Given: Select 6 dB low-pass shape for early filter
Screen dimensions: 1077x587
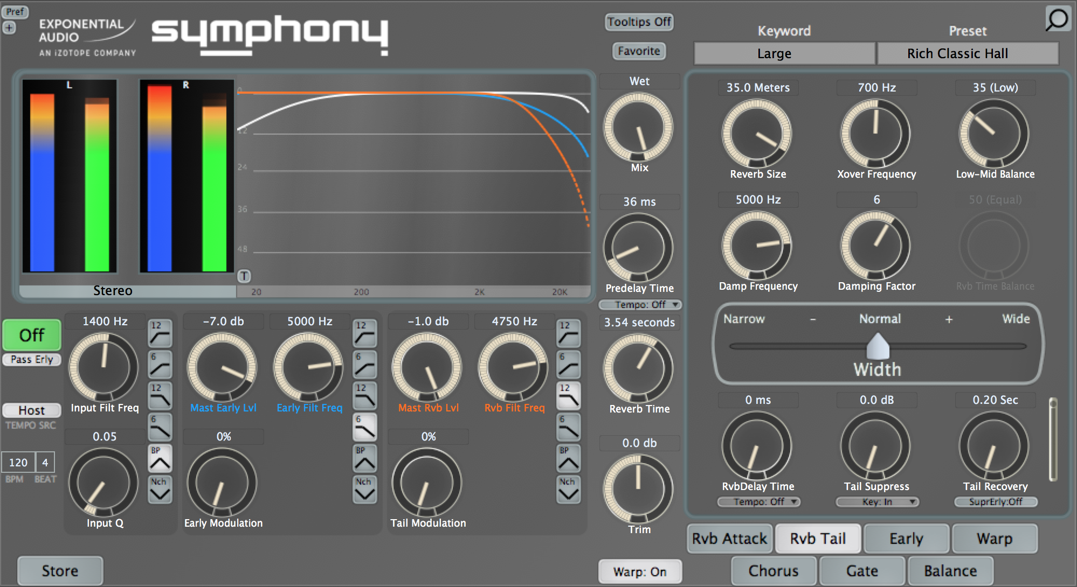Looking at the screenshot, I should click(365, 365).
